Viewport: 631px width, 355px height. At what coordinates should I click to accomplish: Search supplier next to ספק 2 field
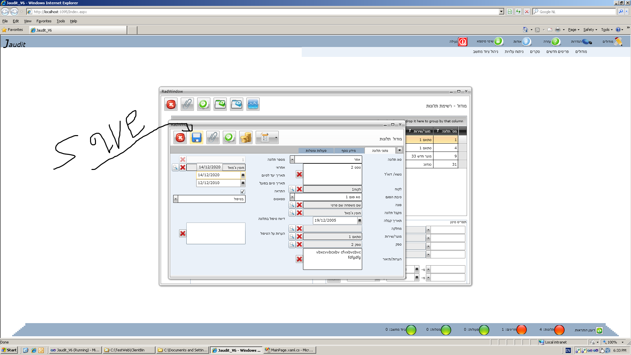[x=292, y=244]
